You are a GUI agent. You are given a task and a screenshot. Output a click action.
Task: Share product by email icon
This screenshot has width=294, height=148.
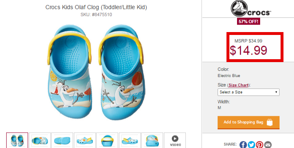268,145
